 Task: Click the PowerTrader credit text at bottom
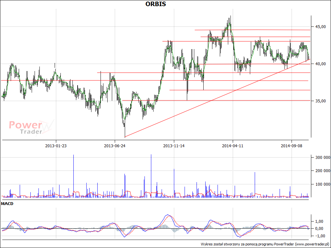click(x=265, y=244)
